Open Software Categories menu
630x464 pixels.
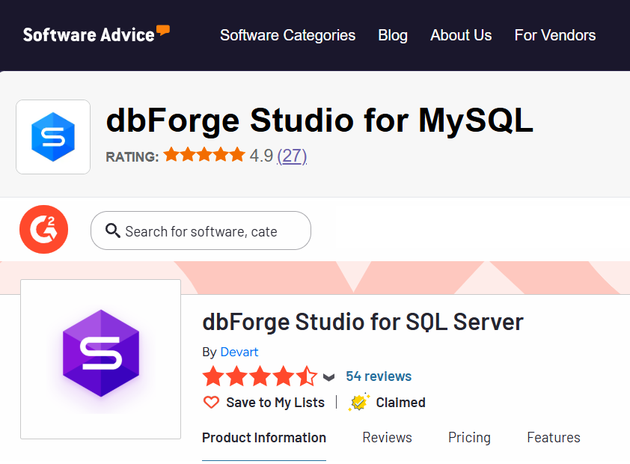pos(287,35)
